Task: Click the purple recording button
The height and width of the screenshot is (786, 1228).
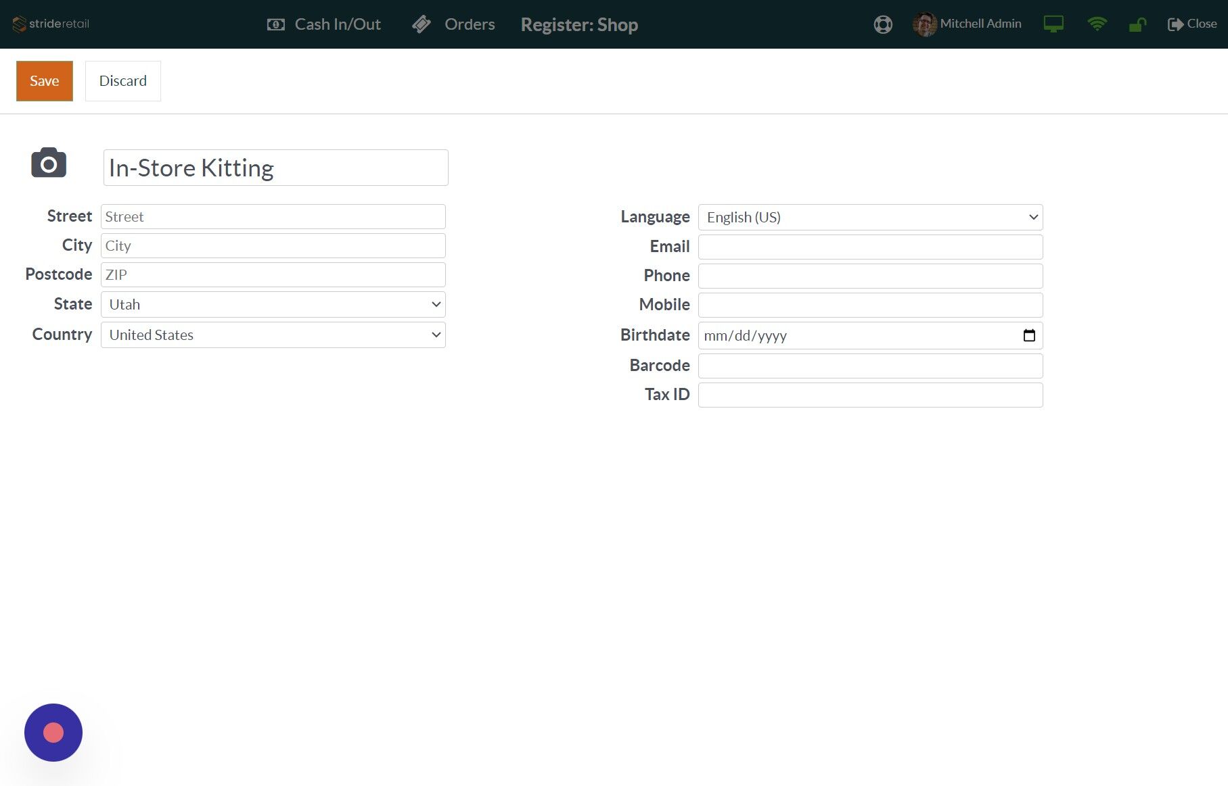Action: pos(53,732)
